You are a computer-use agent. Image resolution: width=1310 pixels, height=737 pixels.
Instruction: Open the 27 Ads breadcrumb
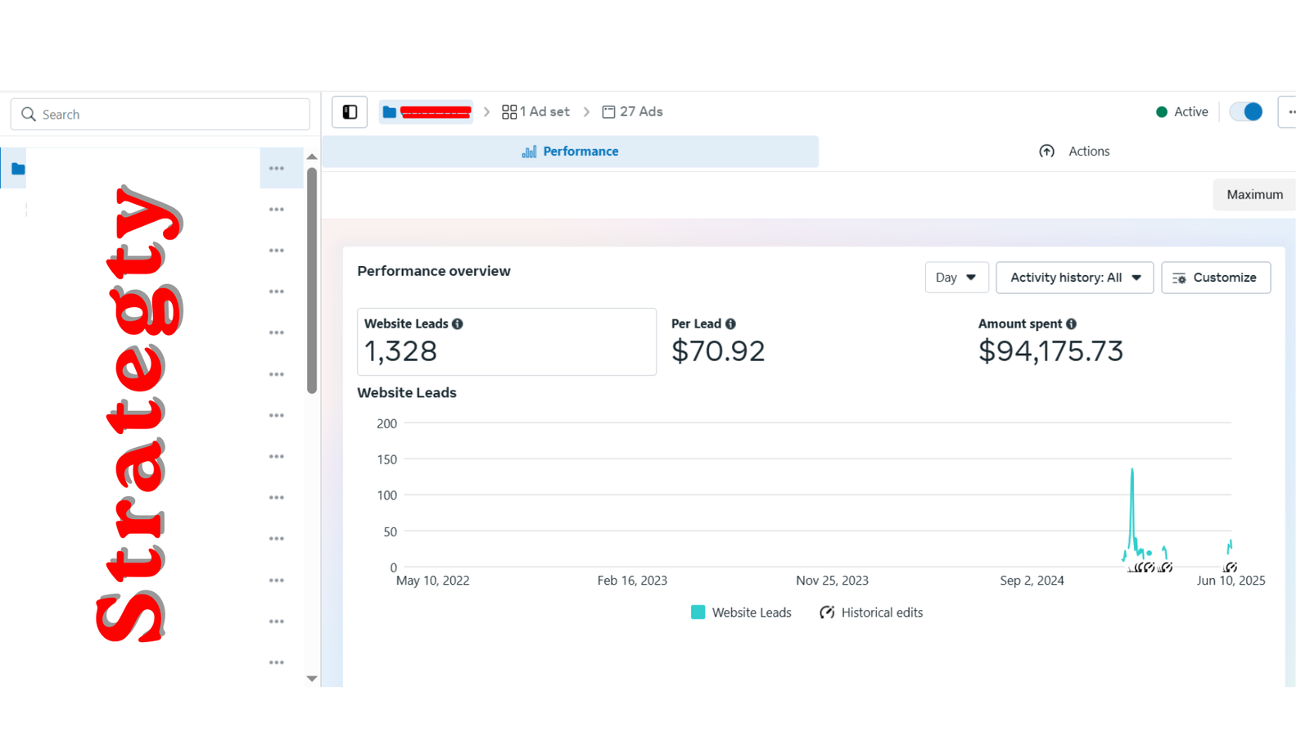click(632, 112)
